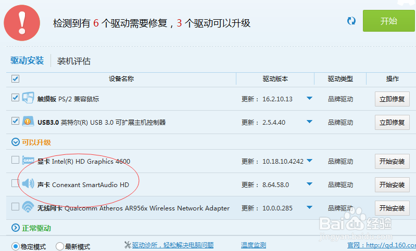Open version dropdown for 8.64.58.0

coord(309,184)
